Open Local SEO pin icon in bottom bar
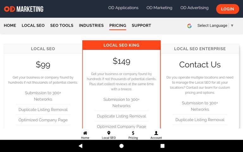The image size is (243, 152). coord(109,133)
